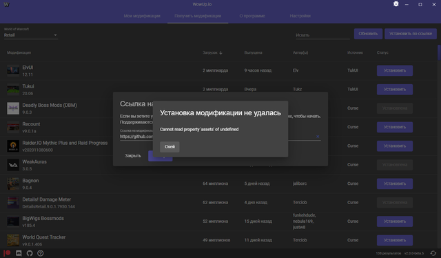441x258 pixels.
Task: Click the ElvUI addon thumbnail
Action: [13, 70]
